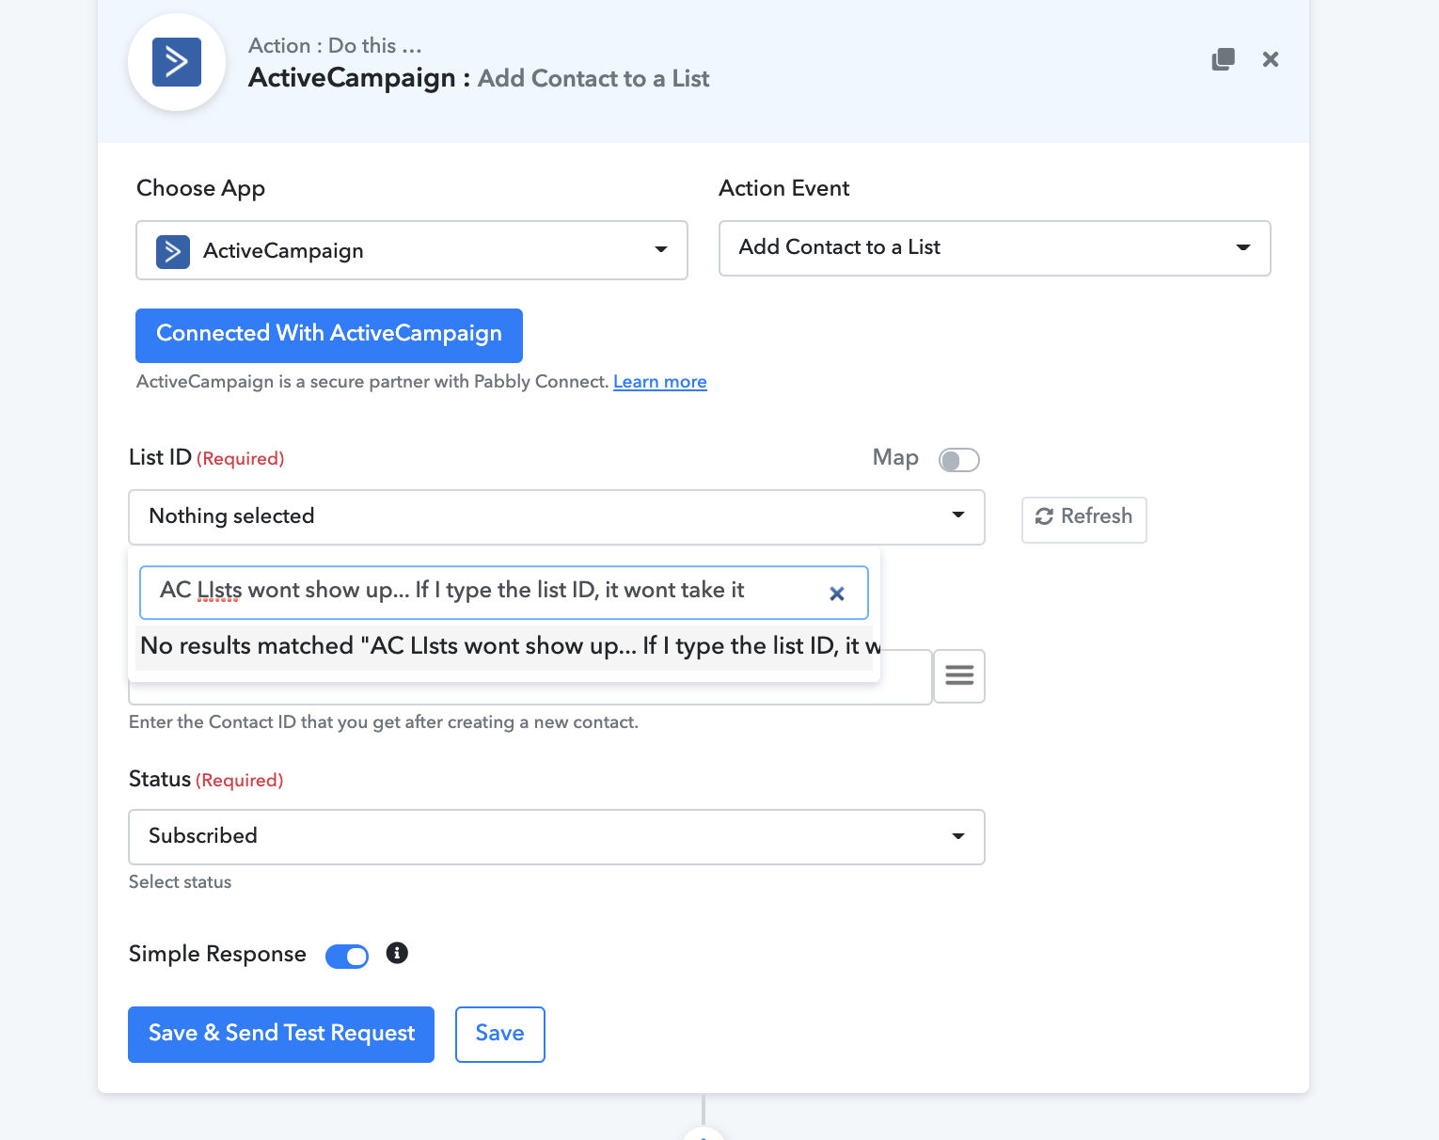
Task: Click the 'No results matched' message row
Action: pyautogui.click(x=504, y=647)
